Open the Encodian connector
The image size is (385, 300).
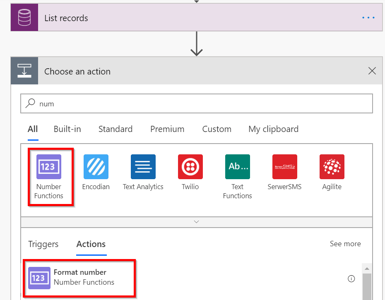coord(96,167)
